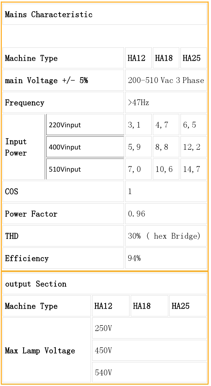Click the "30% ( hex Bridge)" THD value
211x386 pixels.
(x=166, y=236)
